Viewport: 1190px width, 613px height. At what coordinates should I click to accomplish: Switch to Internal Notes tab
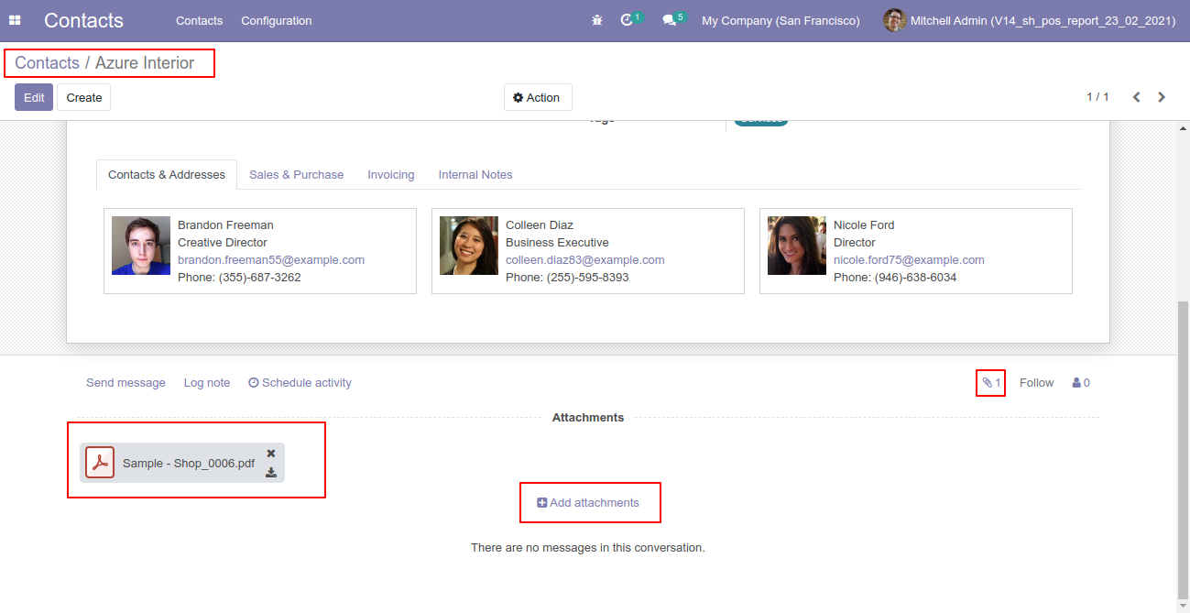475,175
